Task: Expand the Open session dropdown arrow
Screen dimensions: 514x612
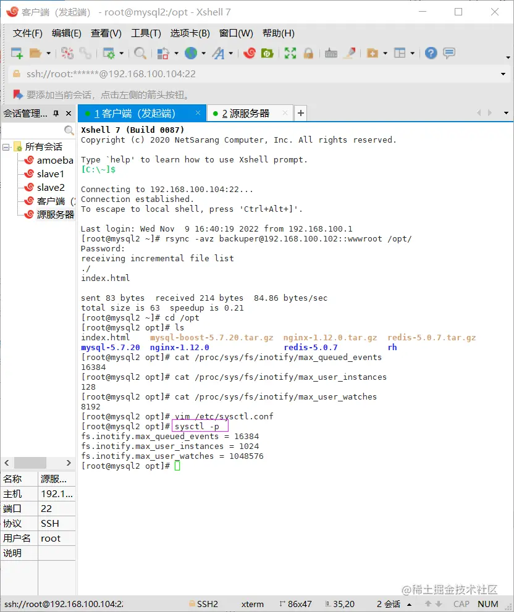Action: coord(48,53)
